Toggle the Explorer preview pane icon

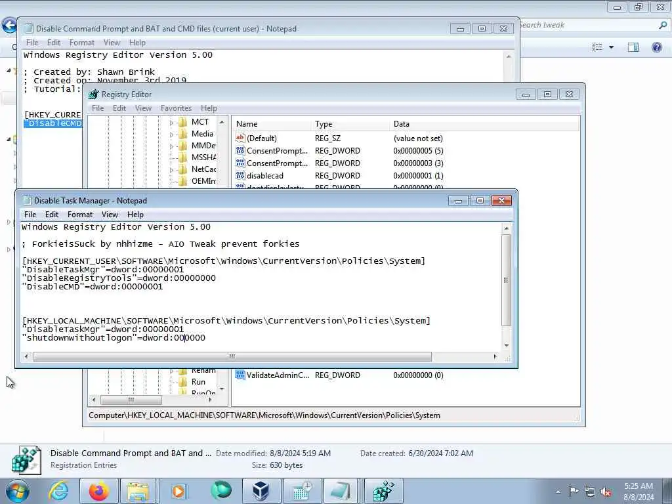[633, 47]
